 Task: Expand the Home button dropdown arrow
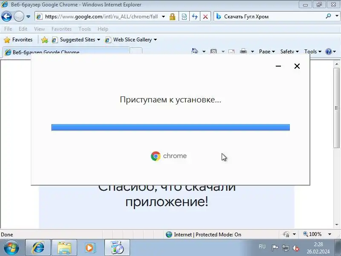click(204, 52)
